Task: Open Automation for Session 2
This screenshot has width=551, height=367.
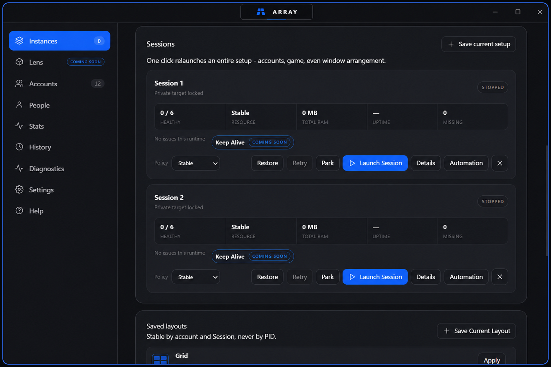Action: click(466, 277)
